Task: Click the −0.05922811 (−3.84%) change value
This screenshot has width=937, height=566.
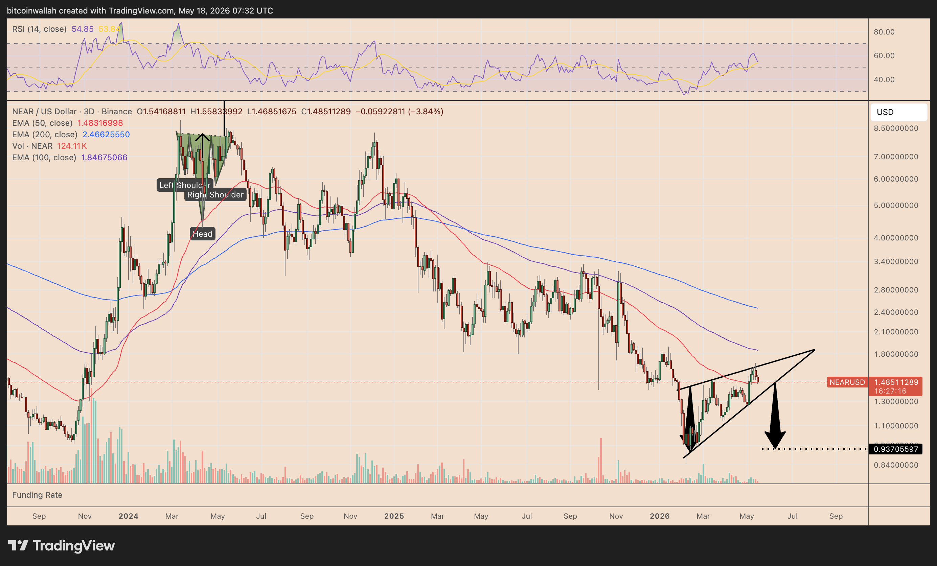Action: [399, 111]
